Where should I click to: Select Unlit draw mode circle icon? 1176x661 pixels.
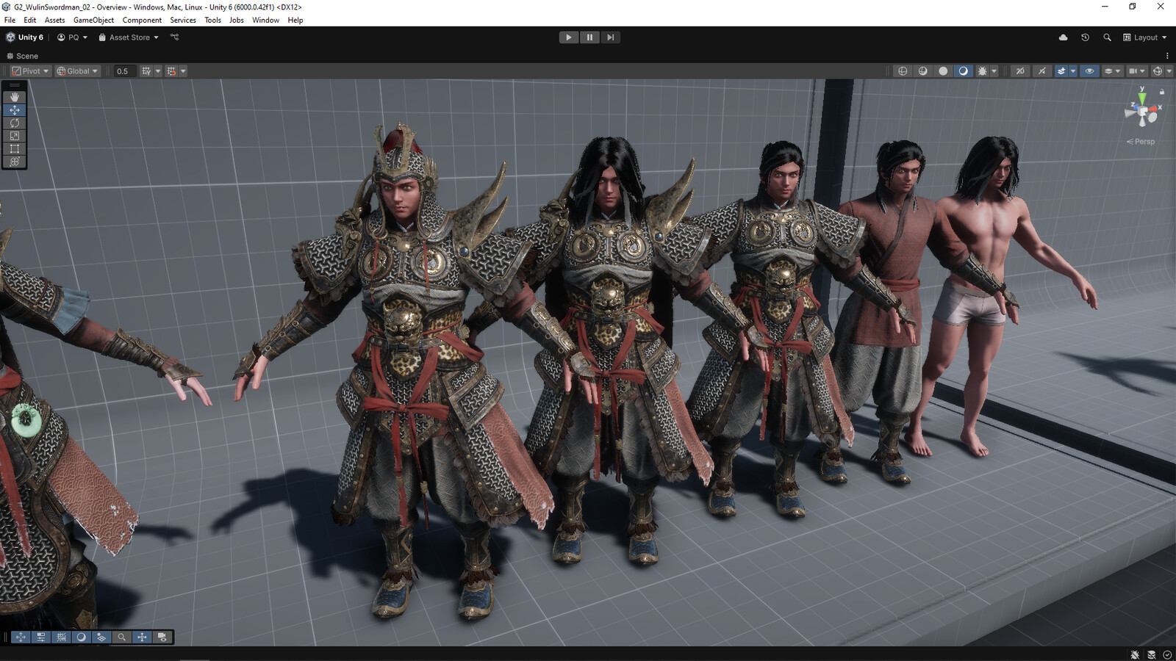(943, 71)
